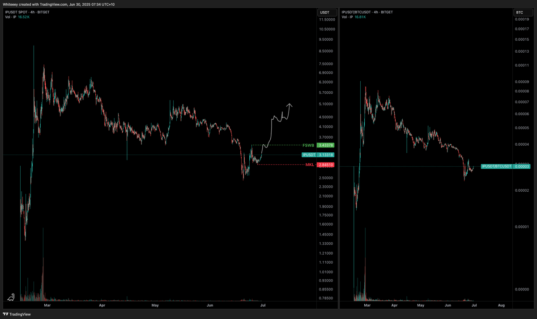Click the Jul label on left chart time axis
The image size is (537, 319).
(263, 306)
